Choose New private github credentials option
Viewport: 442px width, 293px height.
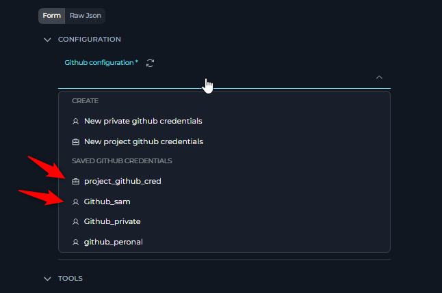(x=143, y=122)
